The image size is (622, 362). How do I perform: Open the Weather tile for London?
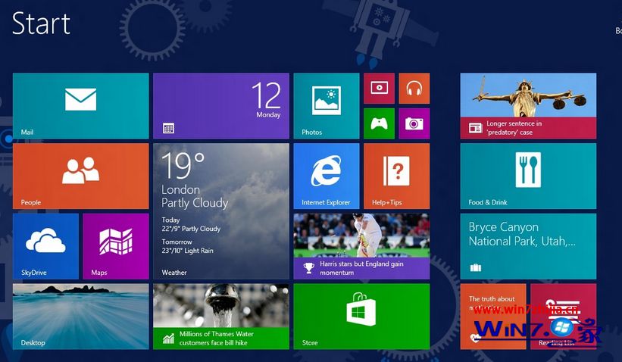pos(221,211)
